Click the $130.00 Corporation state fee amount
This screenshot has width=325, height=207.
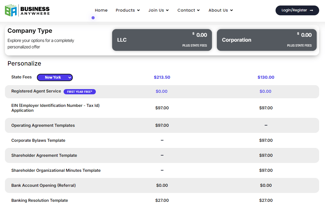(266, 77)
